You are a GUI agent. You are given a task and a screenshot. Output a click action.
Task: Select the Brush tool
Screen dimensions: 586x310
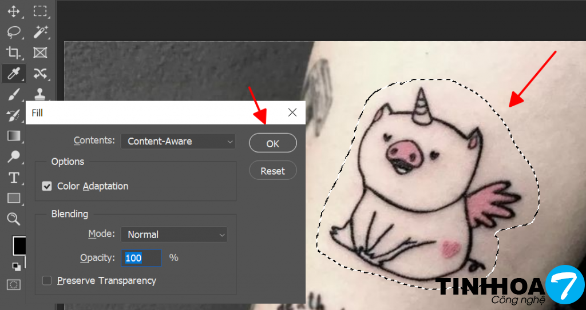(14, 94)
